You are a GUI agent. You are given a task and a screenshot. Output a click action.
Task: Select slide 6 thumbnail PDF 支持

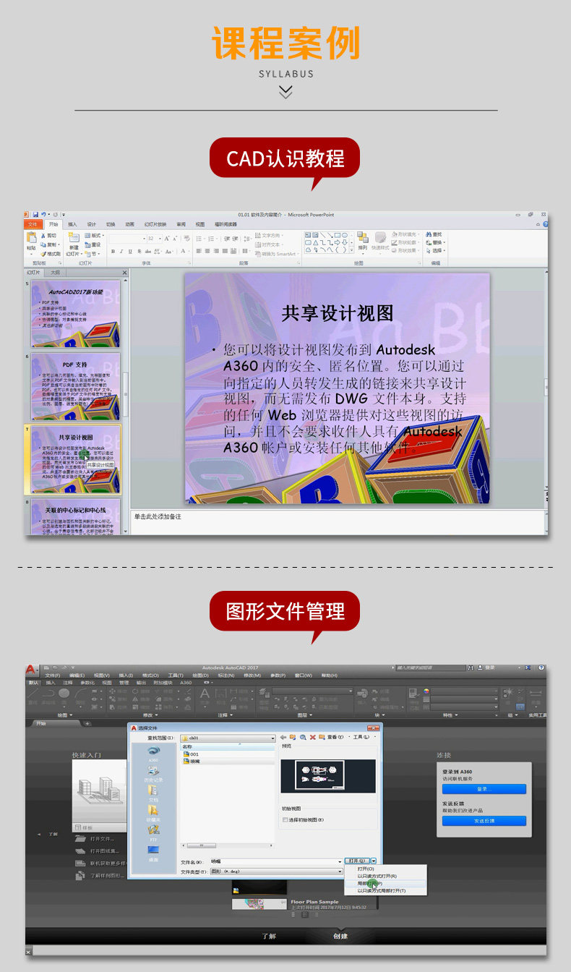[76, 385]
